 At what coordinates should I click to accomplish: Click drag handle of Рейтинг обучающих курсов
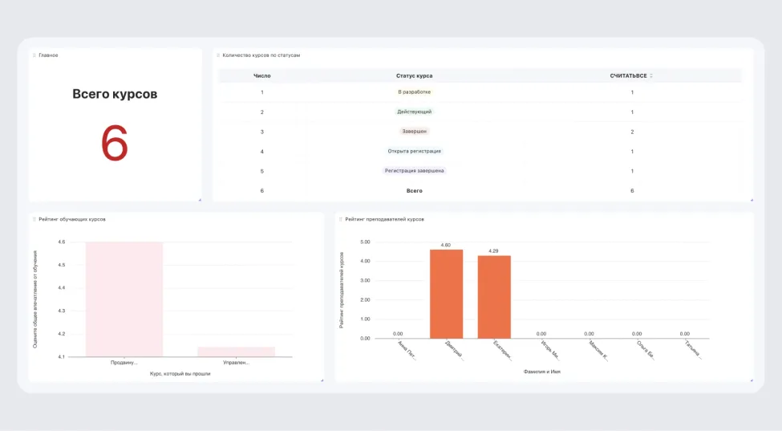pos(34,219)
